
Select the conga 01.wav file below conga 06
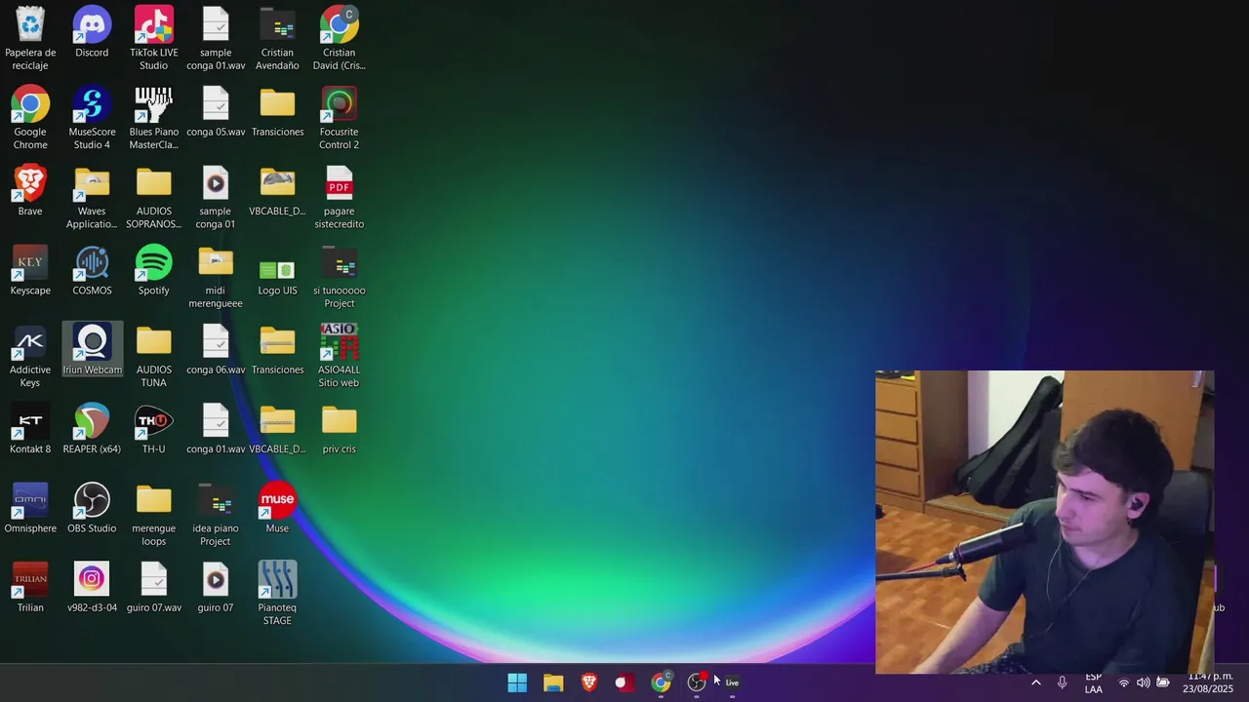[x=216, y=429]
